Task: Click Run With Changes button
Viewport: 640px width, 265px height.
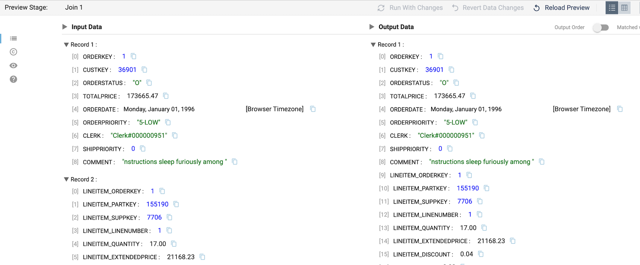Action: tap(410, 8)
